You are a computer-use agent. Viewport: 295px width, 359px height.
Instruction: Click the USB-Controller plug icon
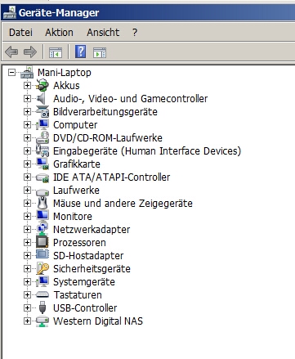(42, 307)
